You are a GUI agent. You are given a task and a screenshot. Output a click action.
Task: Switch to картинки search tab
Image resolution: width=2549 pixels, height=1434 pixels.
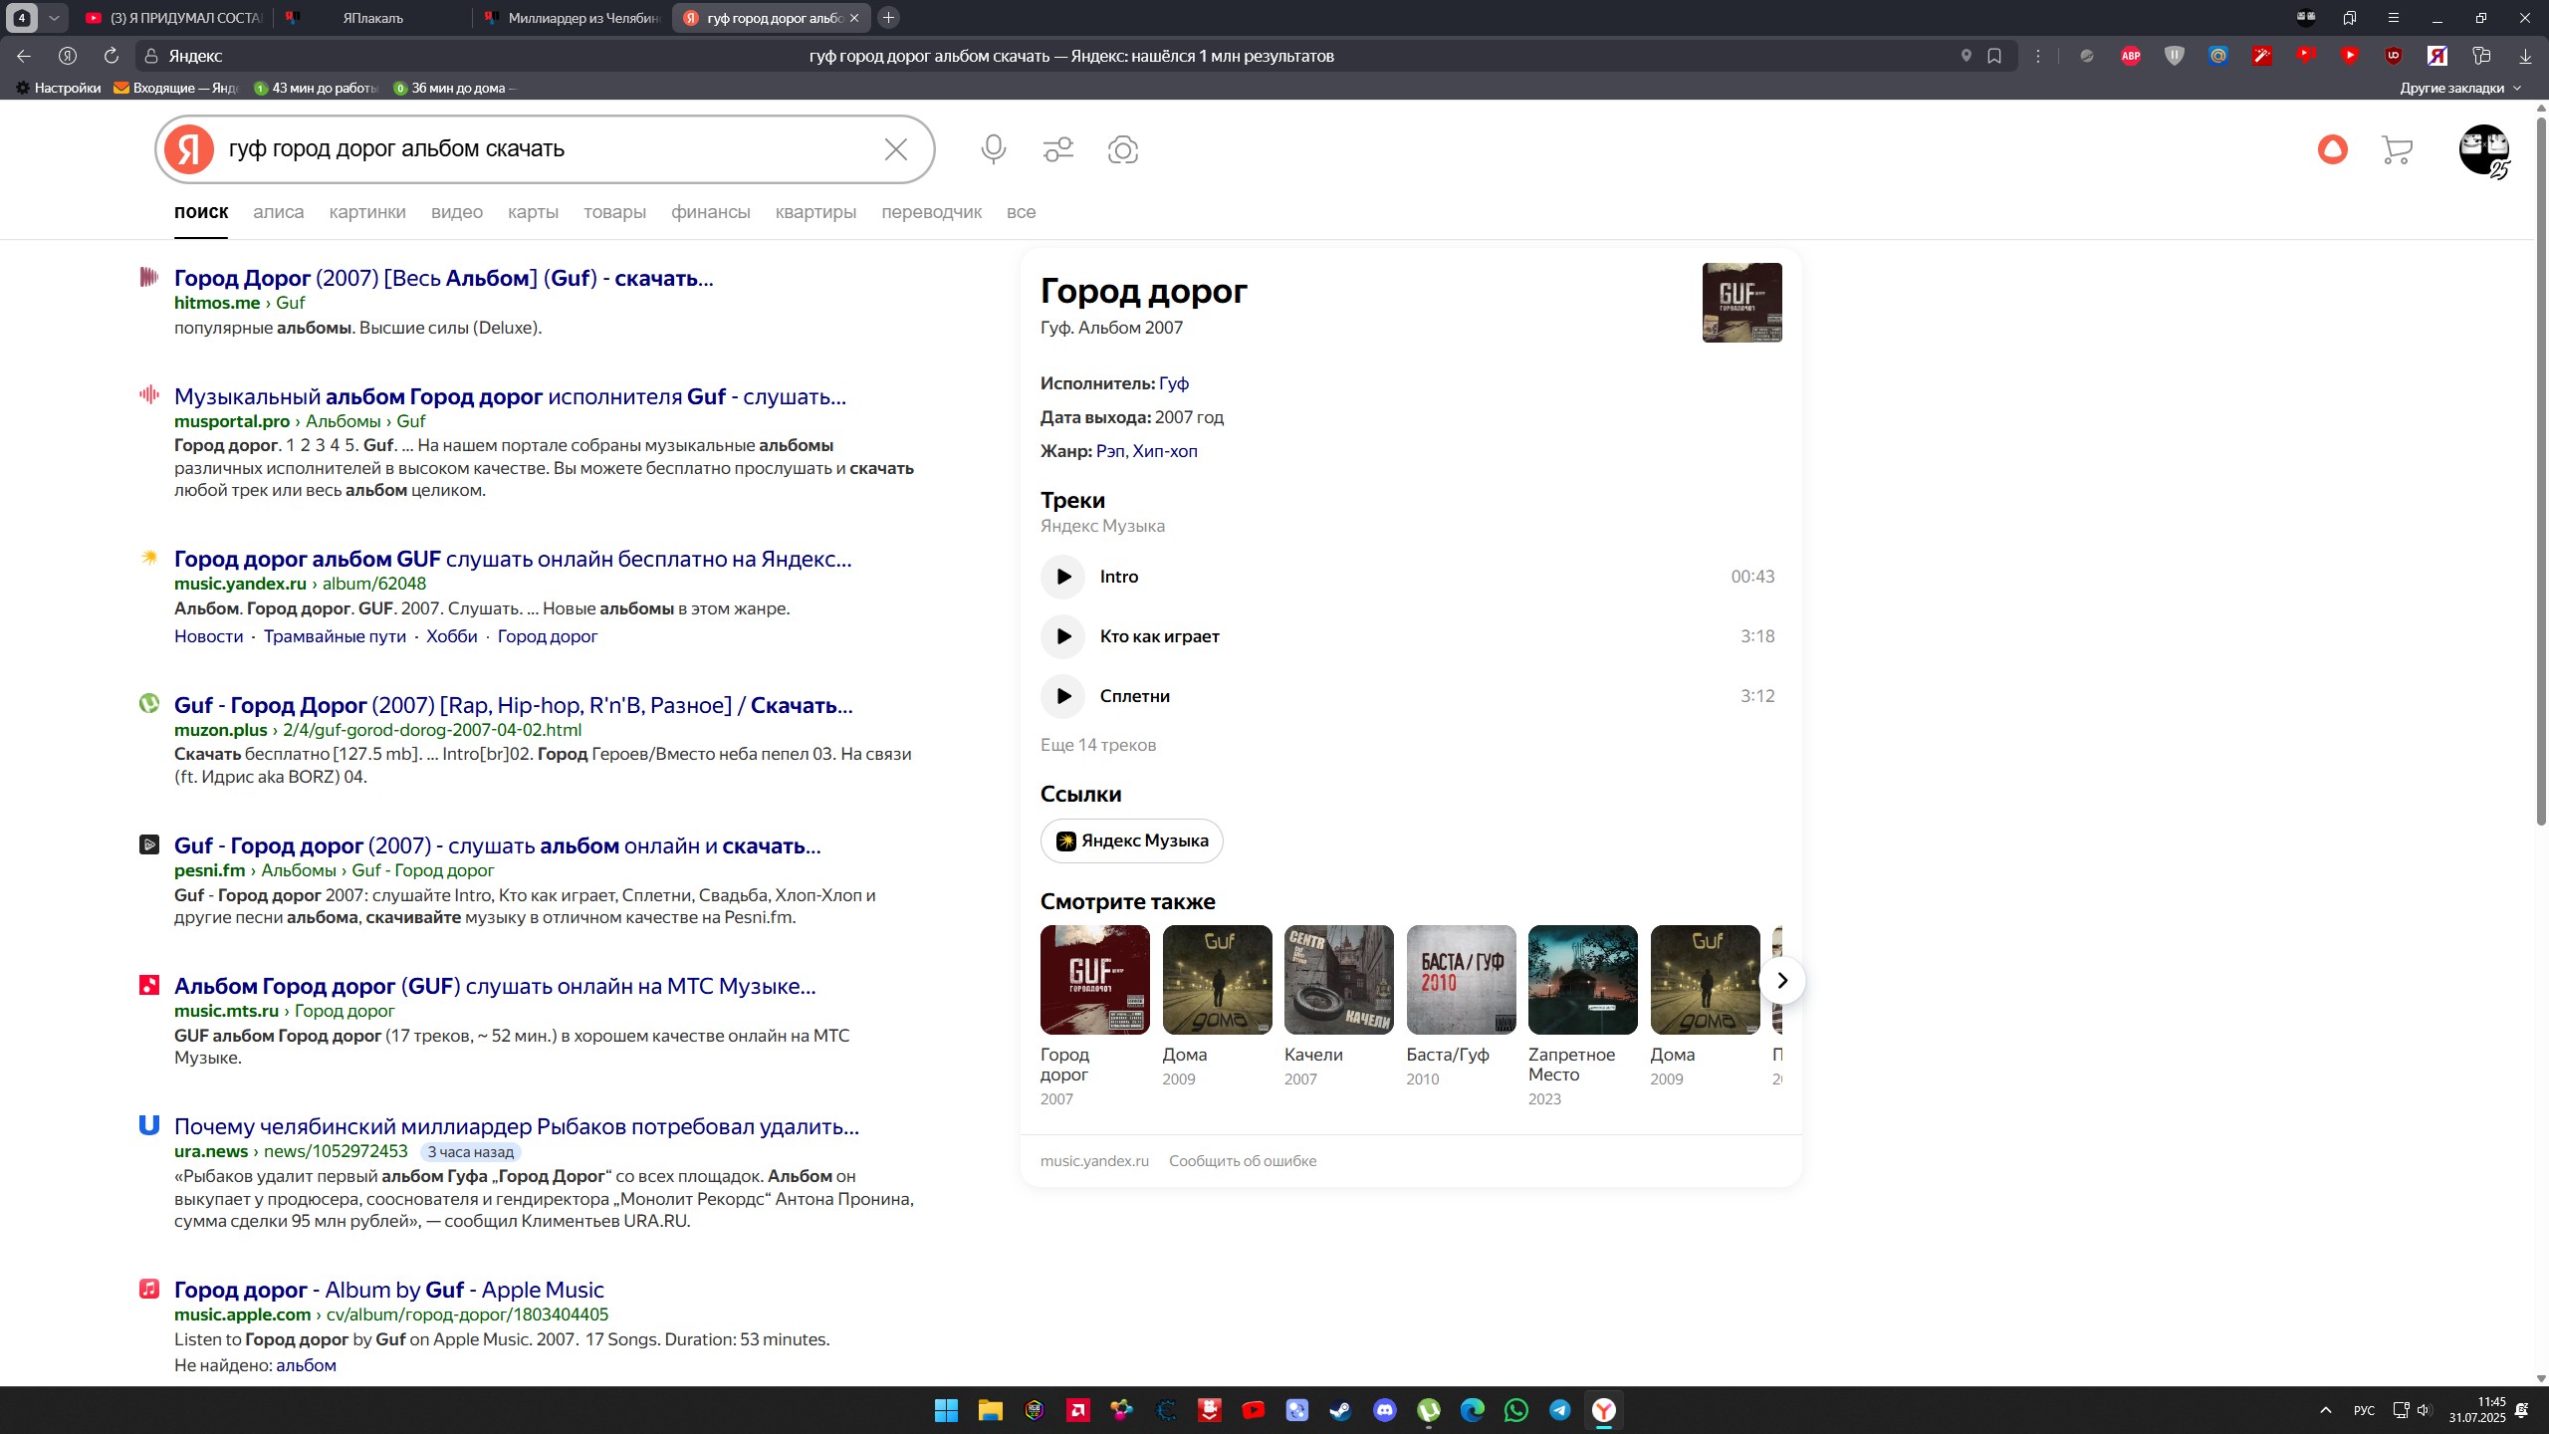pos(367,212)
